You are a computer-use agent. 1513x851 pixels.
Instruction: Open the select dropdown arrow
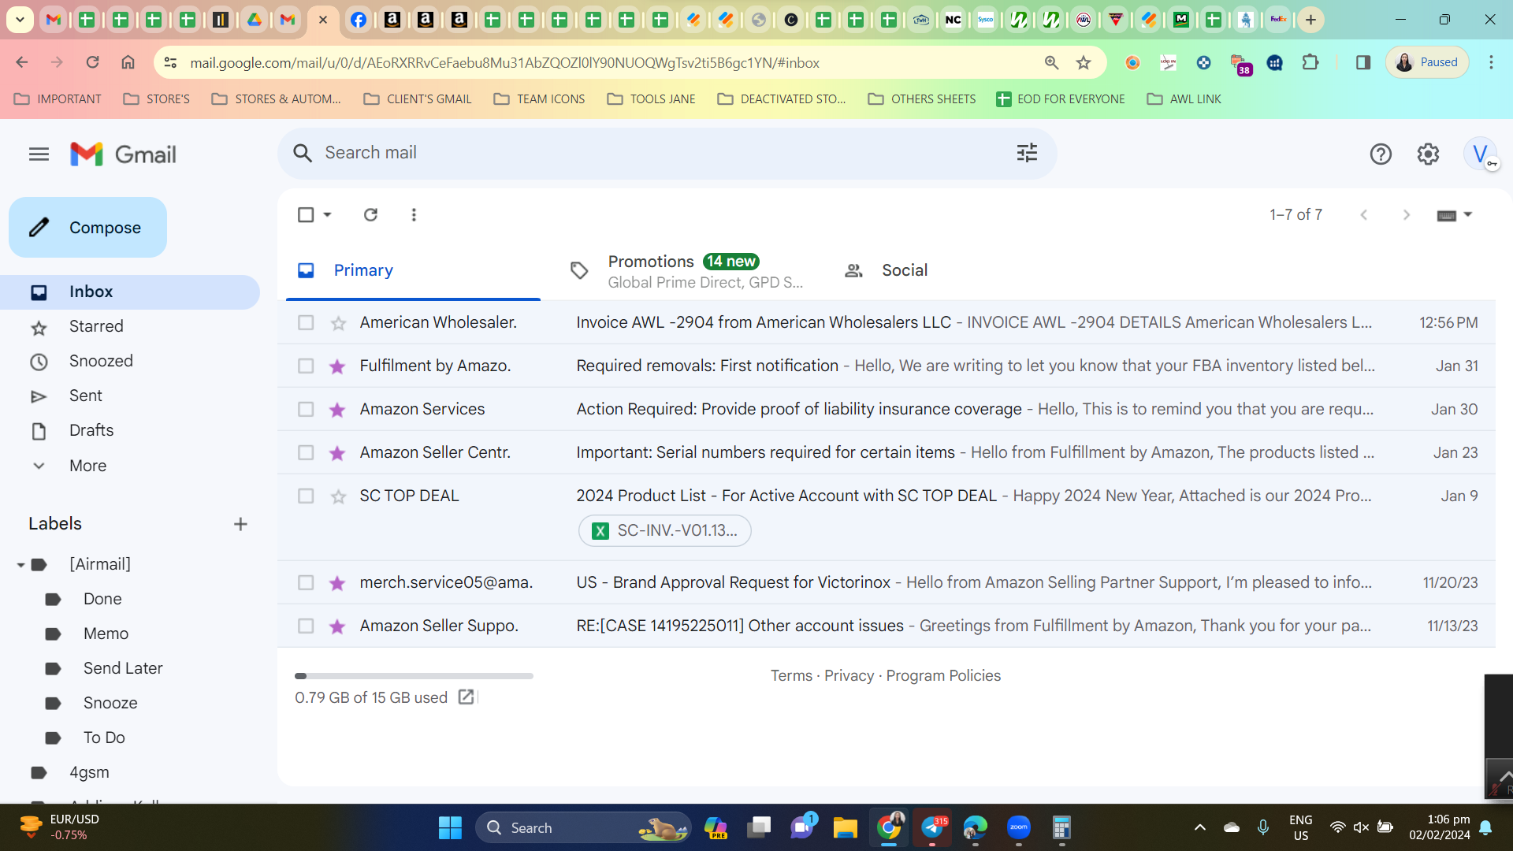[x=327, y=214]
